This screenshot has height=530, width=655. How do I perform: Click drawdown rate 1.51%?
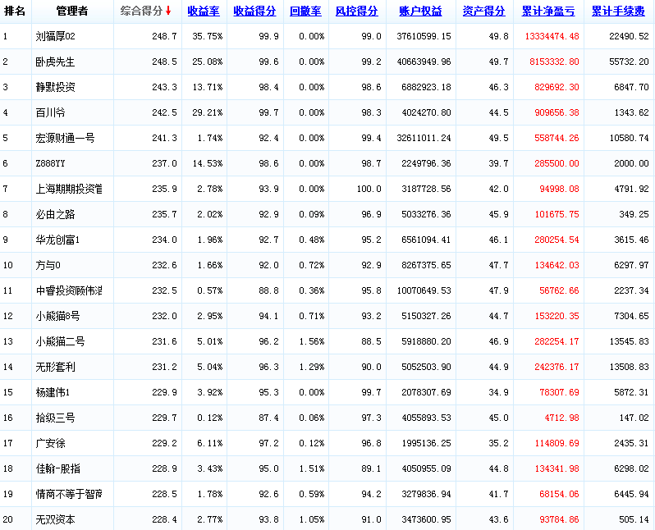click(x=312, y=468)
